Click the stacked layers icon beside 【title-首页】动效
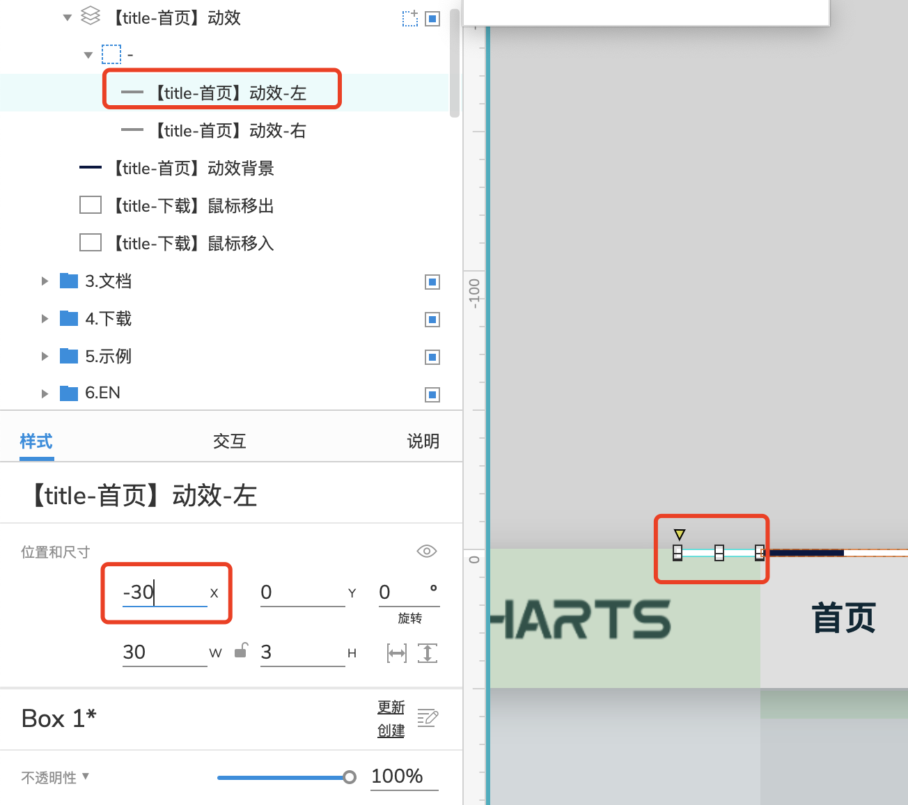The width and height of the screenshot is (908, 805). point(91,16)
